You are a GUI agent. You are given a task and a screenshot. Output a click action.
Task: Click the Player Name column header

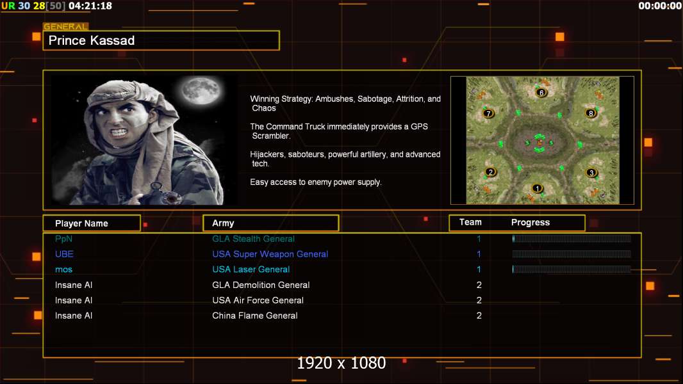pos(92,223)
